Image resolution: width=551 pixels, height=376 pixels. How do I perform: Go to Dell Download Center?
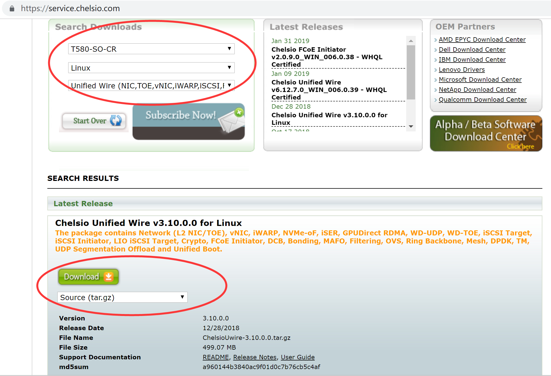[472, 49]
